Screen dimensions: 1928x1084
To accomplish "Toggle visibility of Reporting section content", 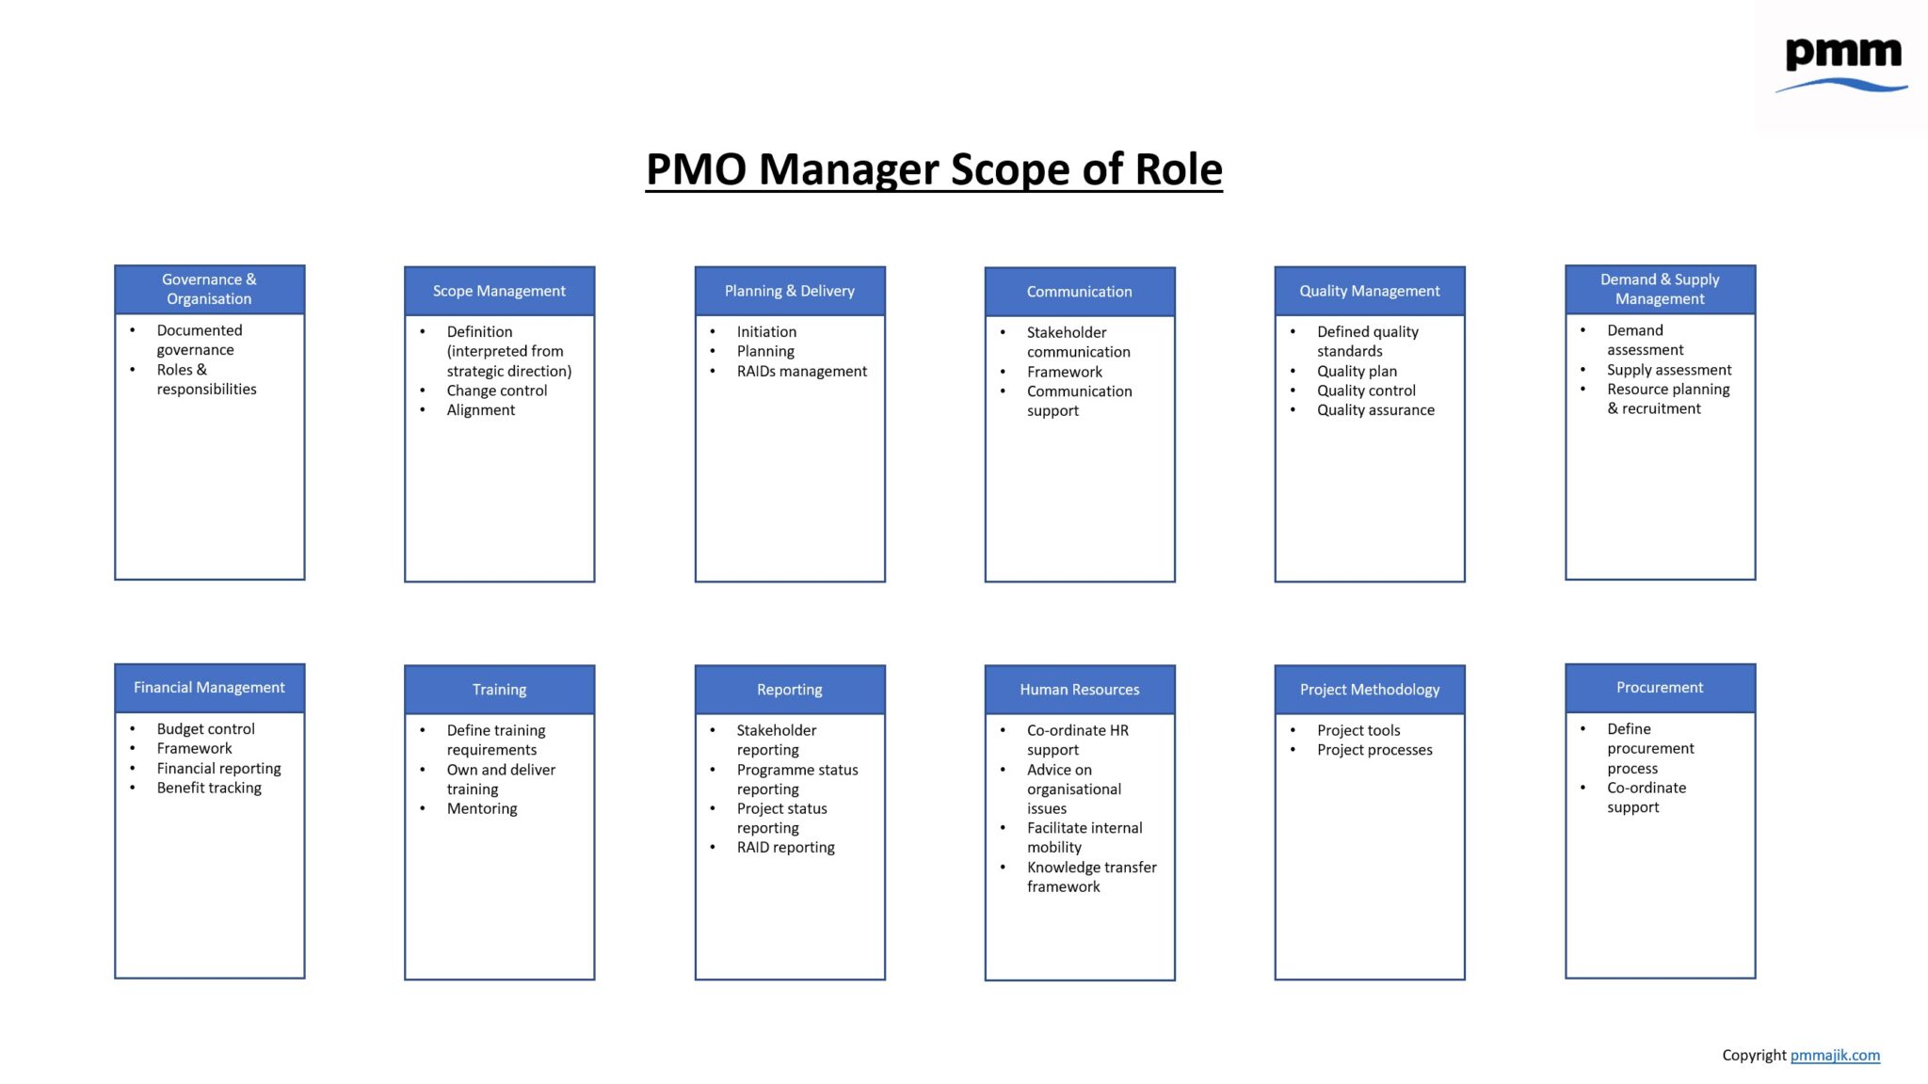I will 789,687.
